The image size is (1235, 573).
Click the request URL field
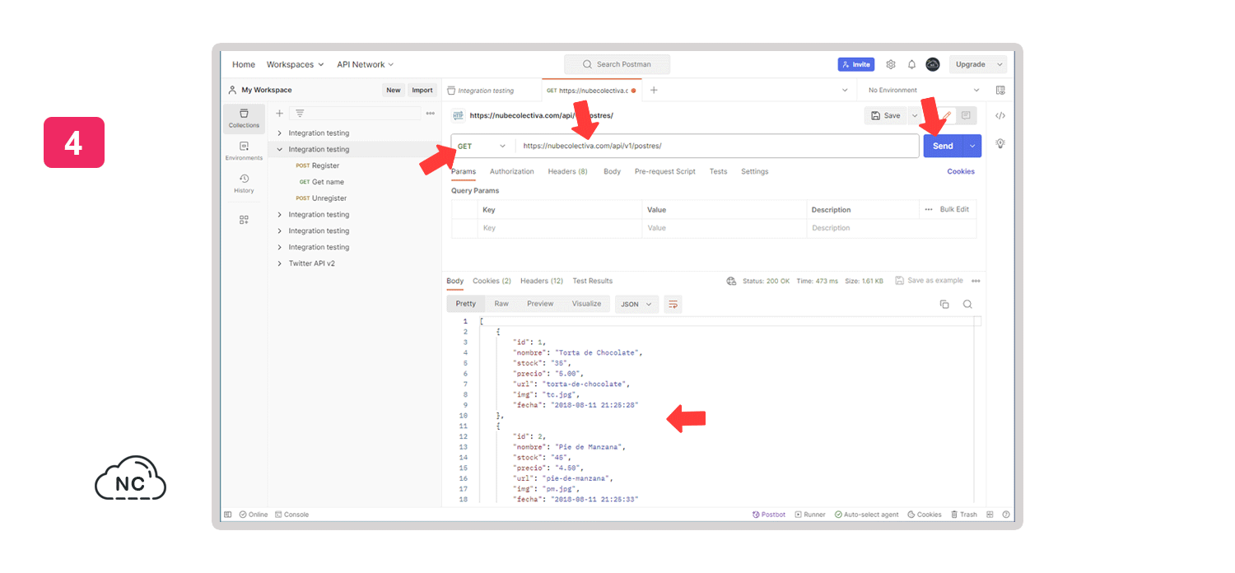717,146
